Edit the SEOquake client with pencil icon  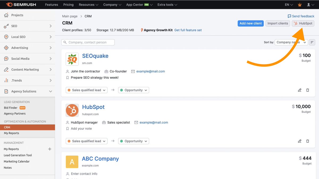coord(300,90)
